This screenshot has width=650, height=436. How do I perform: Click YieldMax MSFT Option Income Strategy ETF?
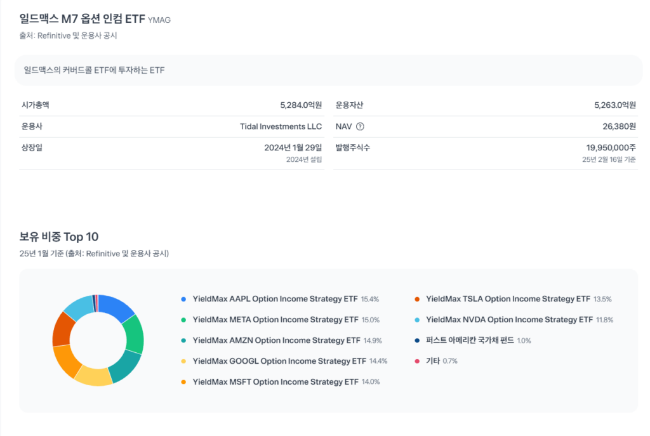(x=275, y=381)
